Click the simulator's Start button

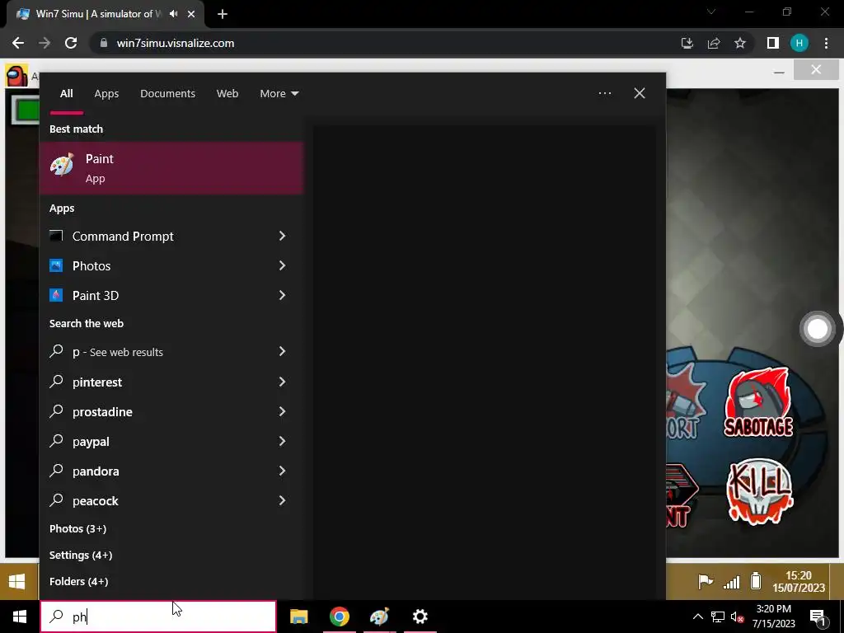[x=16, y=581]
